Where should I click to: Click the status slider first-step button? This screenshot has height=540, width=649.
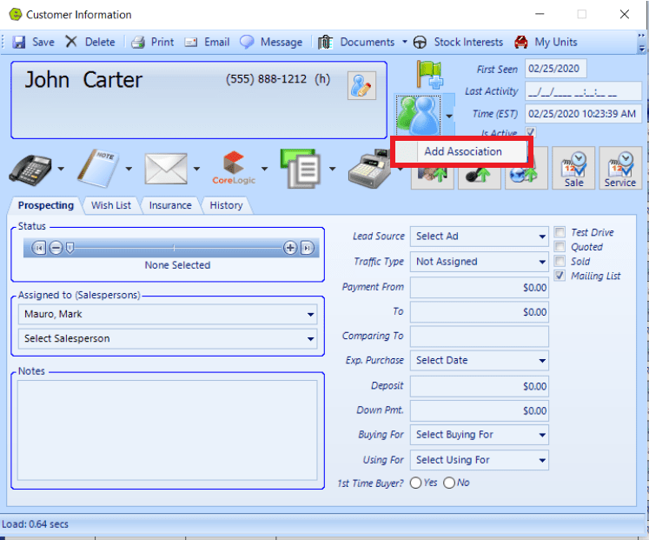coord(39,248)
